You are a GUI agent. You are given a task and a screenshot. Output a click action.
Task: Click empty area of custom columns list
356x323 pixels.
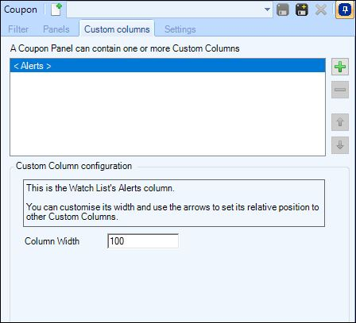coord(168,113)
